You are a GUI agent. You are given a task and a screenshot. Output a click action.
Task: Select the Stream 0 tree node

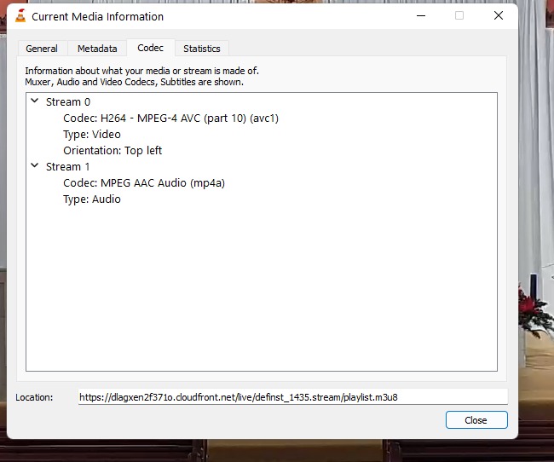[x=68, y=102]
